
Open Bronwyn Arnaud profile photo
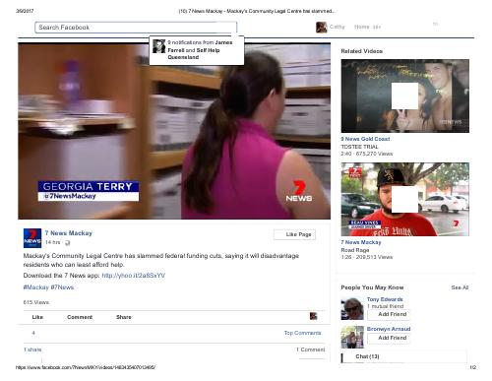(352, 337)
